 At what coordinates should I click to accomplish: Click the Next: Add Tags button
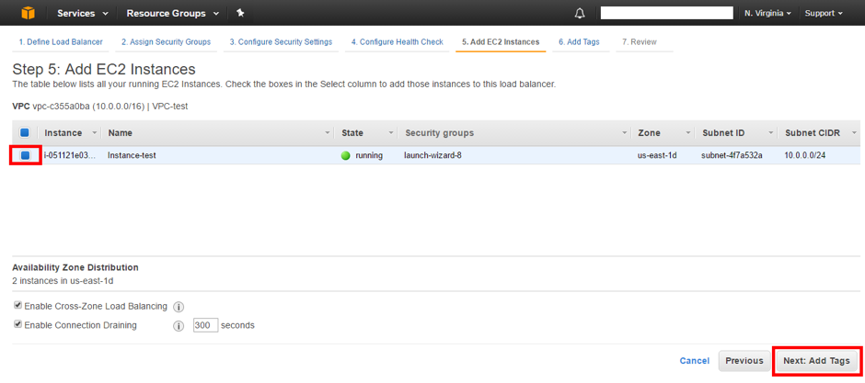816,361
